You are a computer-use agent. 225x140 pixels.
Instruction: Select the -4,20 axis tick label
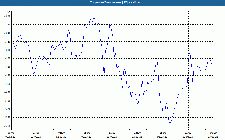pos(8,67)
